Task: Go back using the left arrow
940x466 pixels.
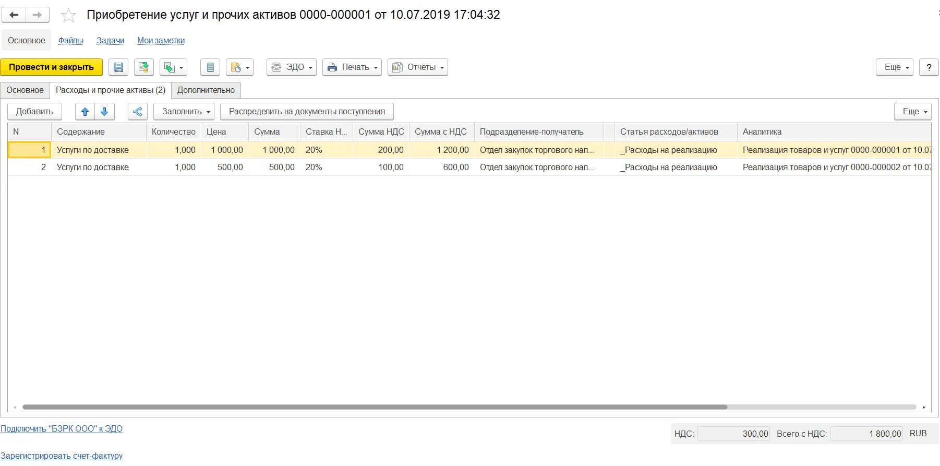Action: pos(14,15)
